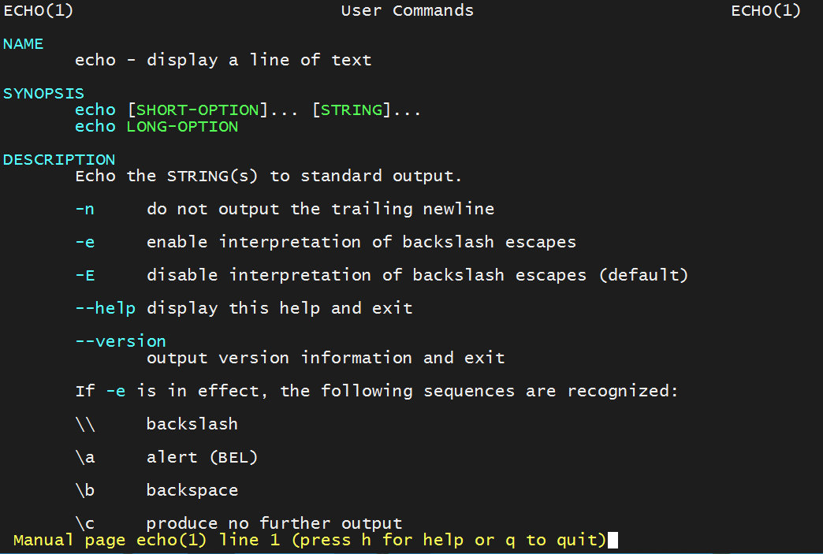The width and height of the screenshot is (823, 554).
Task: Click the DESCRIPTION section heading
Action: (x=59, y=160)
